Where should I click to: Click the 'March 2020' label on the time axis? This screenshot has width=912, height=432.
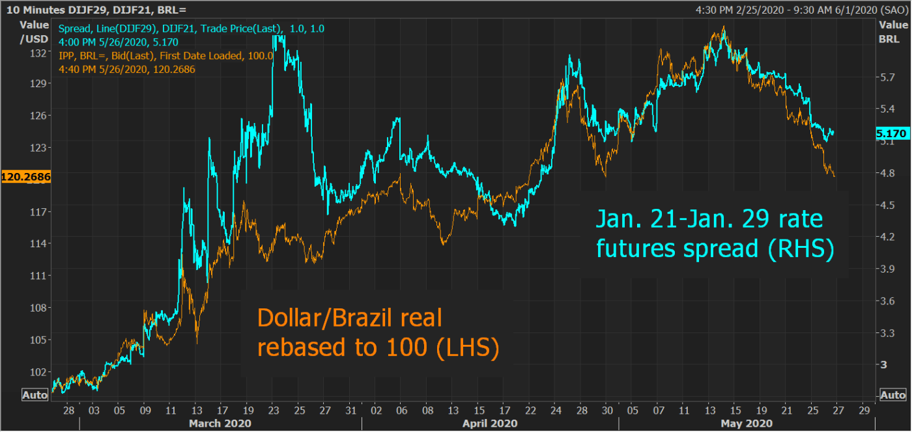[x=219, y=424]
